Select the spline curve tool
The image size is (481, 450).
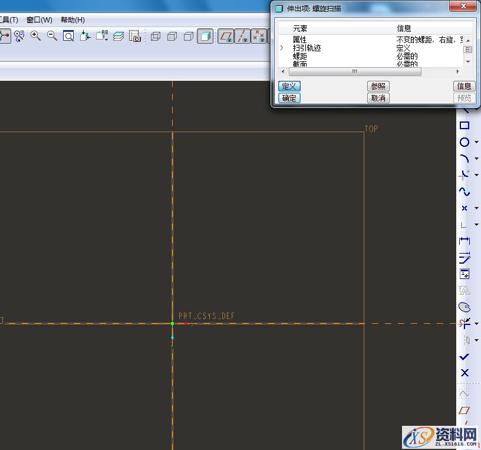click(x=464, y=192)
